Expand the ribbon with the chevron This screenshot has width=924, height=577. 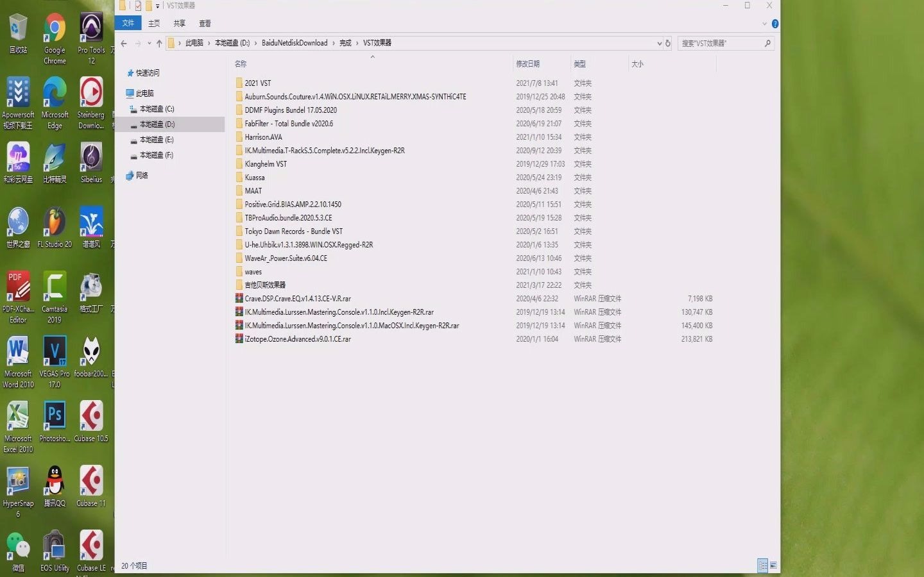click(x=764, y=24)
